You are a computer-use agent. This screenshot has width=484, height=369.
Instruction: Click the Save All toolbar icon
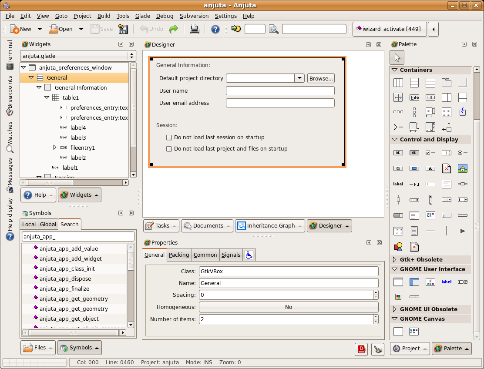[x=123, y=29]
